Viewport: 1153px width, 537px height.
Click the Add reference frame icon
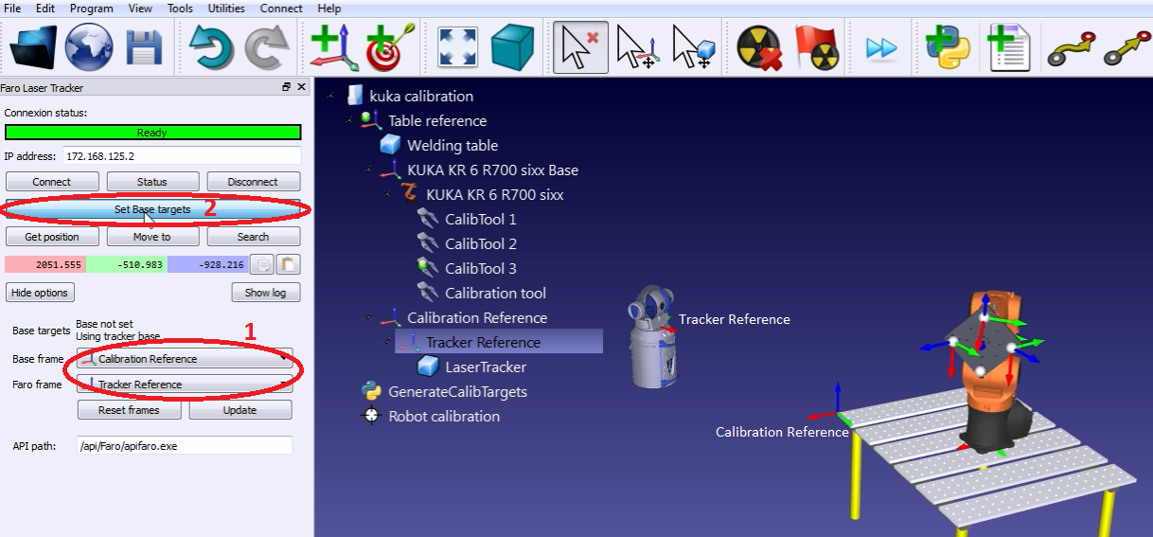[x=333, y=46]
